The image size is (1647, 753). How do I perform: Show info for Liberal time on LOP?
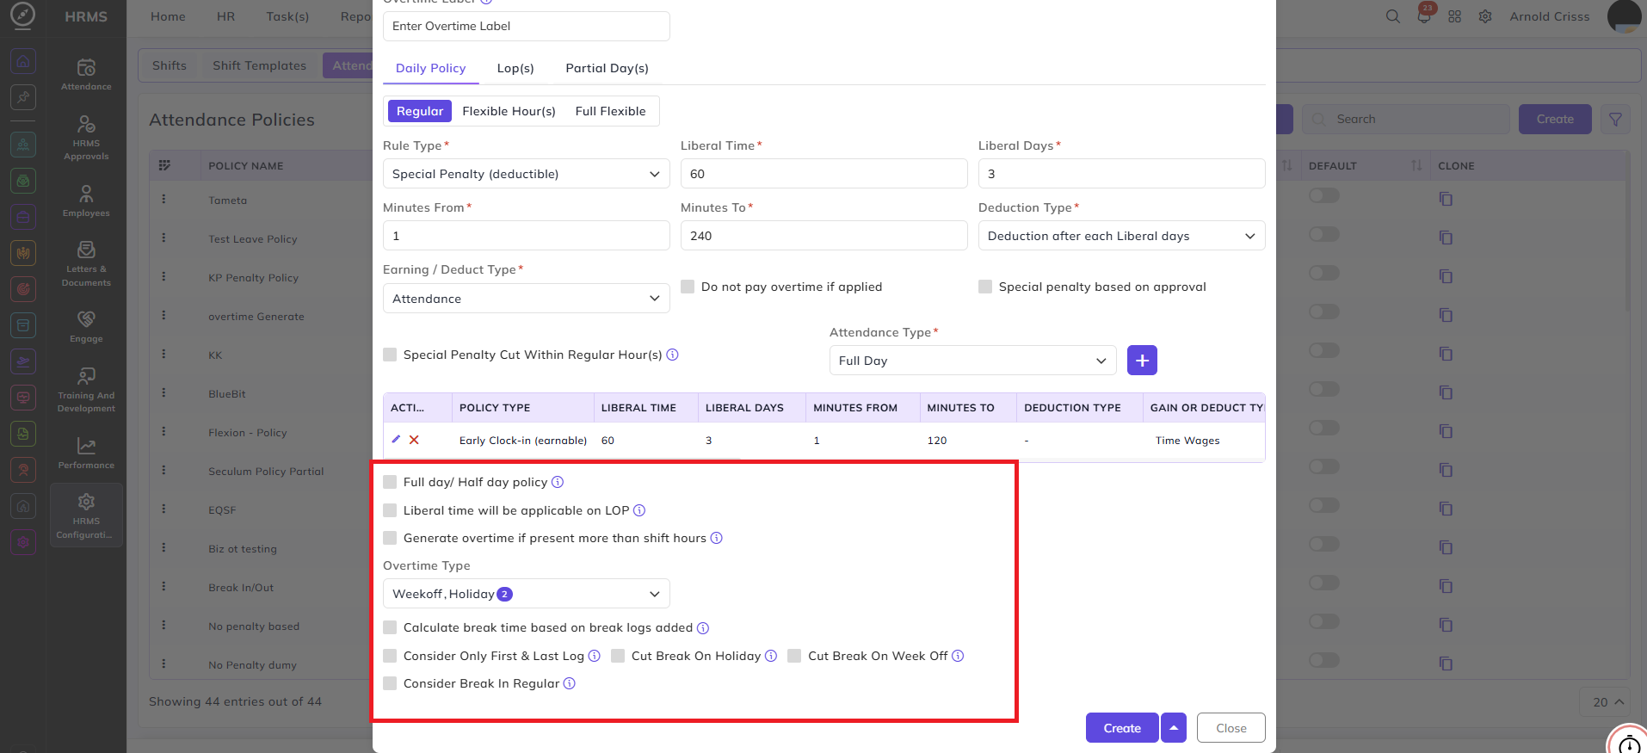(639, 510)
